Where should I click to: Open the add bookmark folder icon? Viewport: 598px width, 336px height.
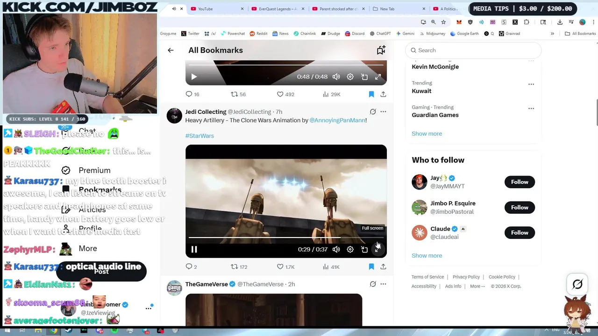point(381,50)
